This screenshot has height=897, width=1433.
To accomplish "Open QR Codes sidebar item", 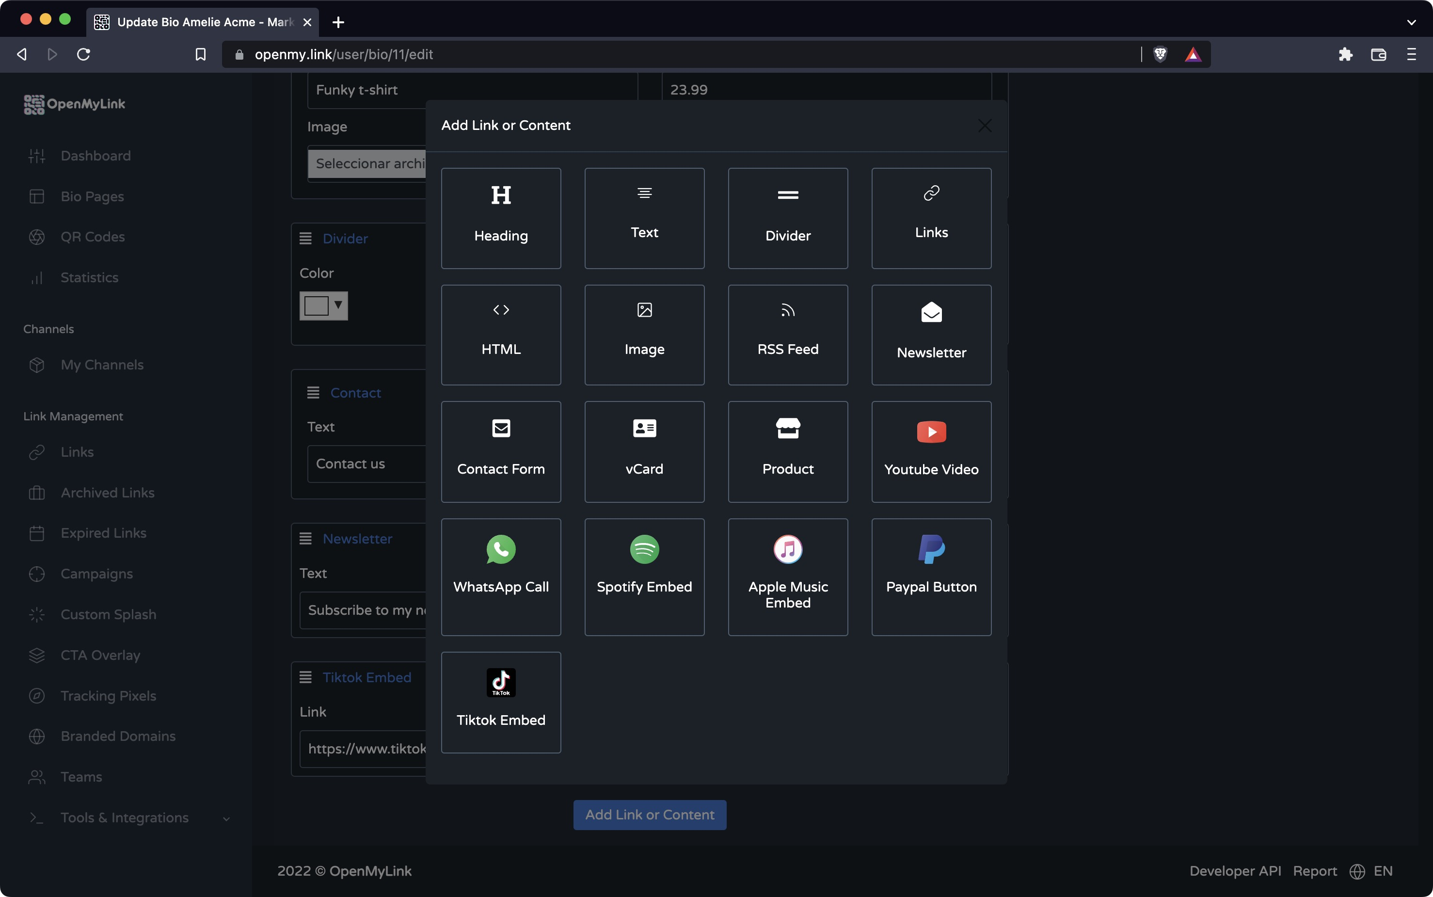I will (93, 237).
